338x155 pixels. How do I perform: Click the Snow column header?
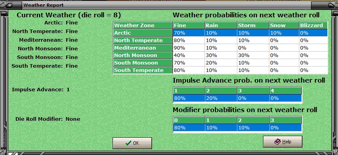point(284,25)
